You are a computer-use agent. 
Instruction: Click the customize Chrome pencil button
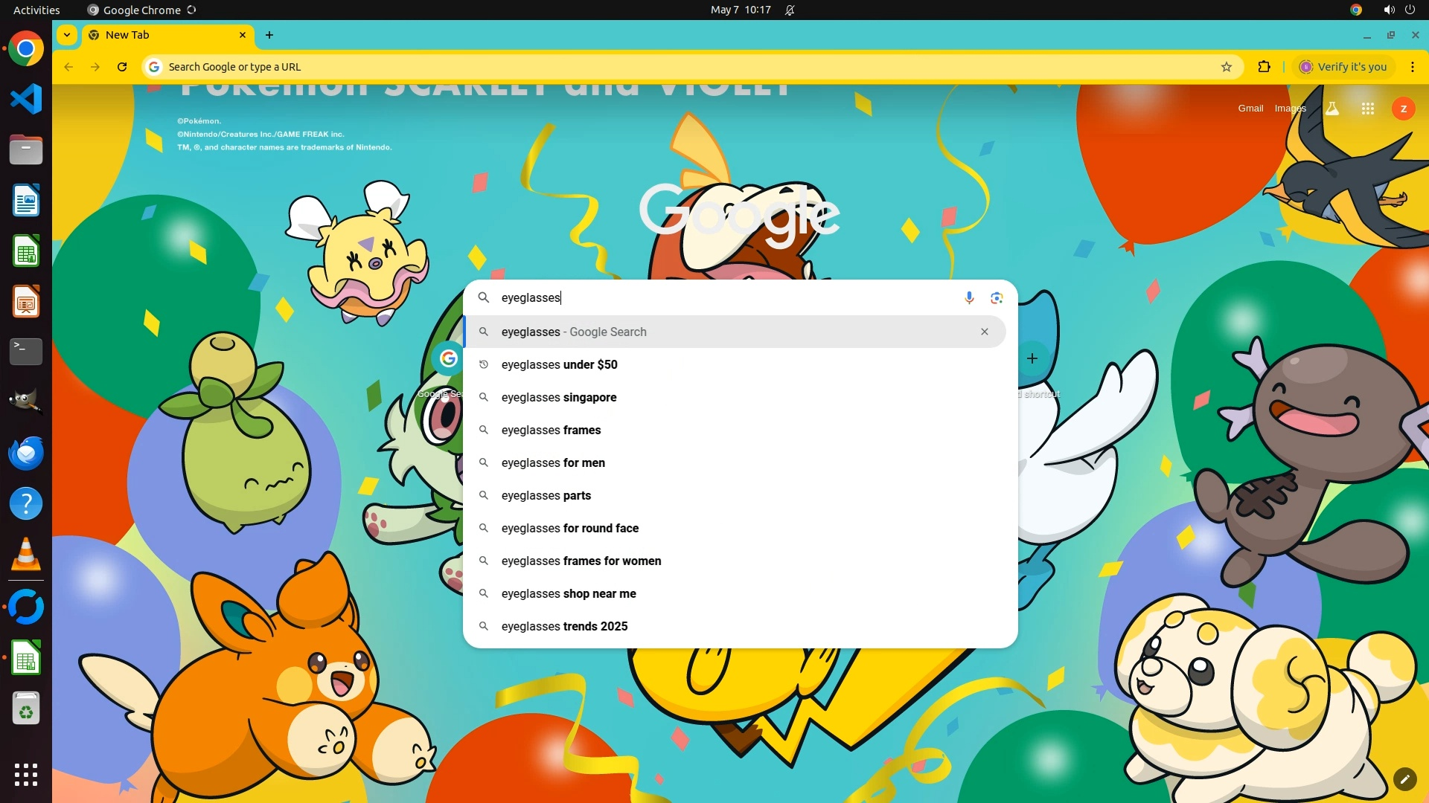[1404, 778]
